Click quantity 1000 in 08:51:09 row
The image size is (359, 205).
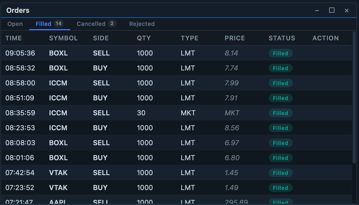(145, 98)
